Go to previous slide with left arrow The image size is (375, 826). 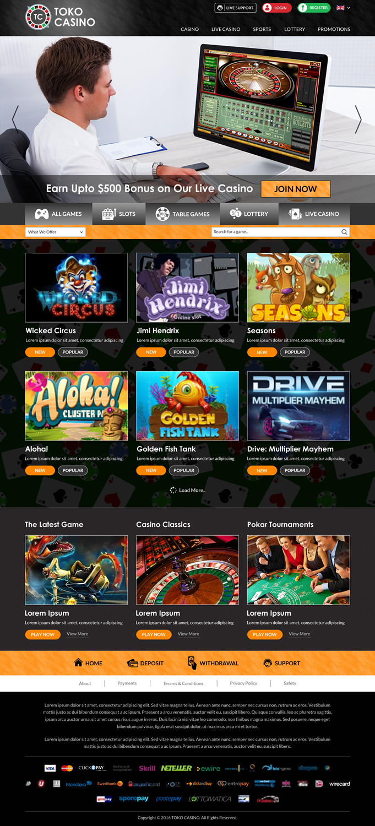pyautogui.click(x=15, y=119)
